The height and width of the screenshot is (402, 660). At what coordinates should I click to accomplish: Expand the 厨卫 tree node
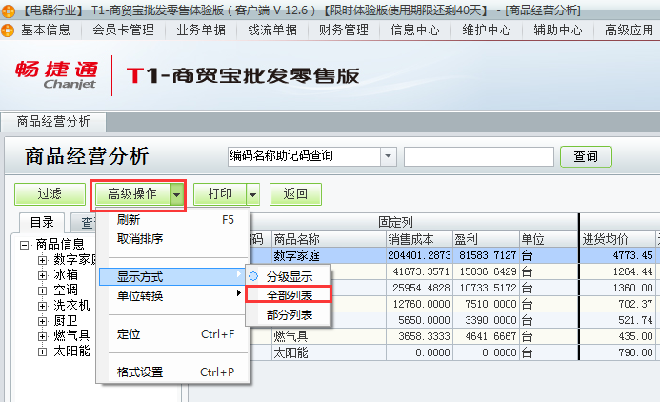(x=42, y=321)
